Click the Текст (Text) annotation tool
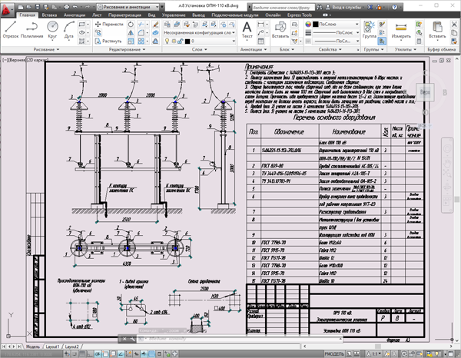Image resolution: width=461 pixels, height=358 pixels. click(247, 28)
